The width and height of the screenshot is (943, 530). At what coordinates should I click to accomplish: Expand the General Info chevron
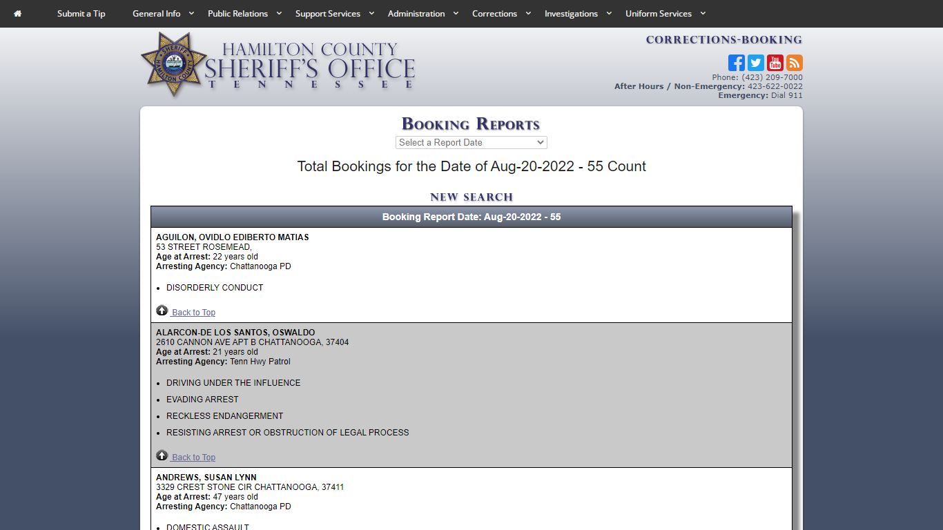pos(191,14)
